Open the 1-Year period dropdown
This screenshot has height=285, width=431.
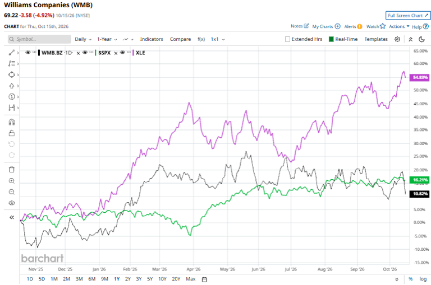pyautogui.click(x=107, y=39)
